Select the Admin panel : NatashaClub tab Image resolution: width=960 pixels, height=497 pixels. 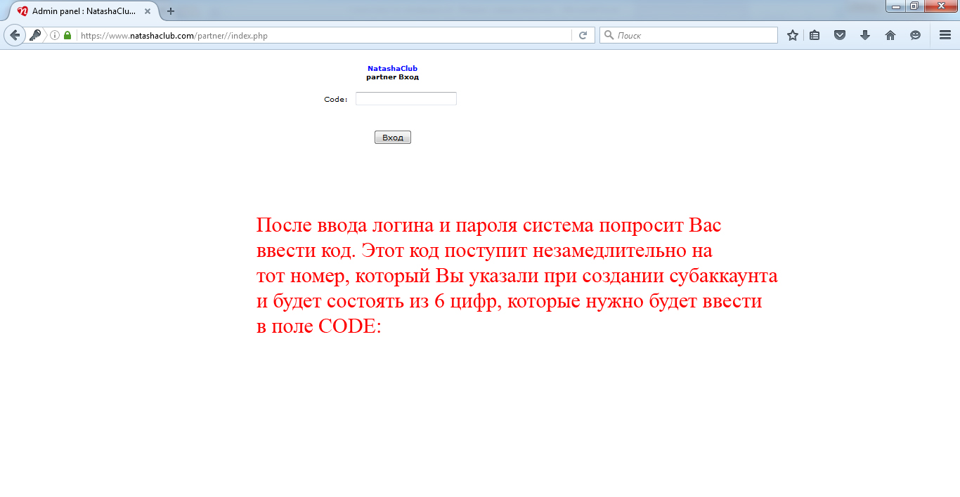coord(84,11)
